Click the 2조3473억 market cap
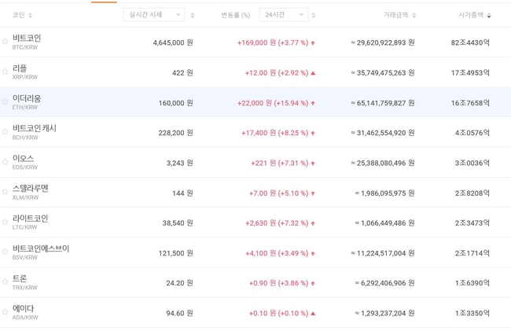511x331 pixels. tap(472, 223)
